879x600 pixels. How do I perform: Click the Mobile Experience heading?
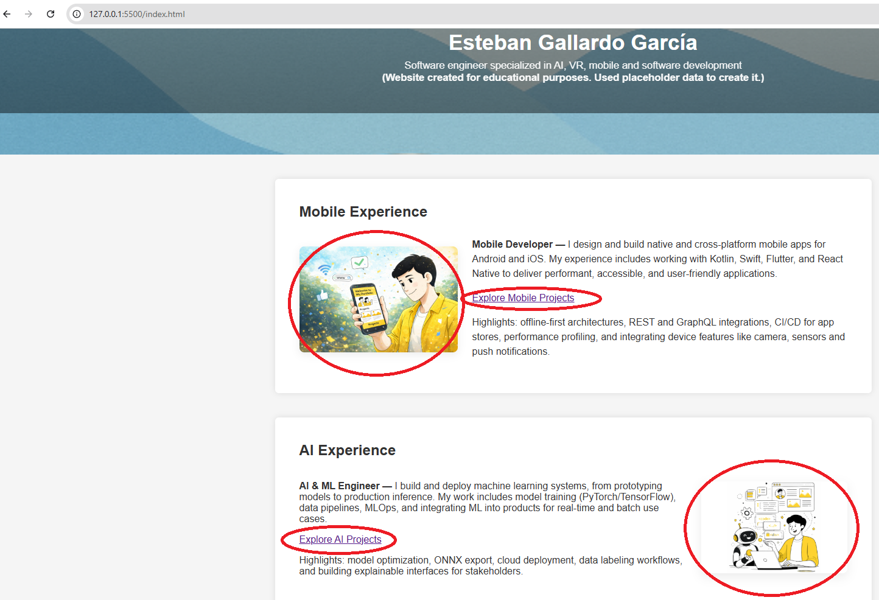point(363,212)
